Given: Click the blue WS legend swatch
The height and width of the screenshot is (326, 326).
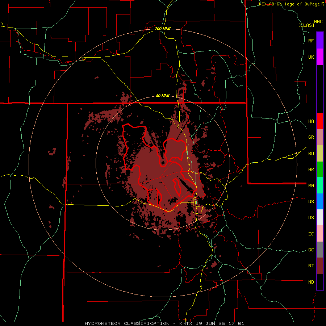Looking at the screenshot, I should pyautogui.click(x=320, y=201).
